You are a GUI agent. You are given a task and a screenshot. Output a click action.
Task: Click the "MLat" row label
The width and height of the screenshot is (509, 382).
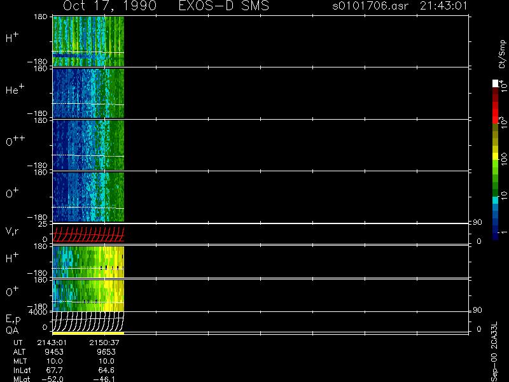[22, 379]
